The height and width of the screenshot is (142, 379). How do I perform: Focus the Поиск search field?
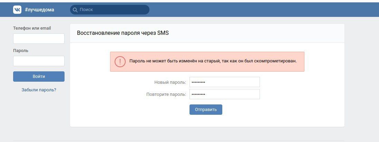click(110, 10)
